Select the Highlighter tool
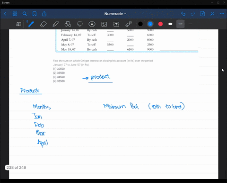Screen dimensions: 227x183 [x=55, y=24]
